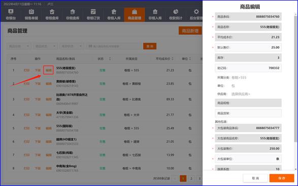Open 选择供应商 supplier selector
Screen dimensions: 298x186
coord(241,94)
